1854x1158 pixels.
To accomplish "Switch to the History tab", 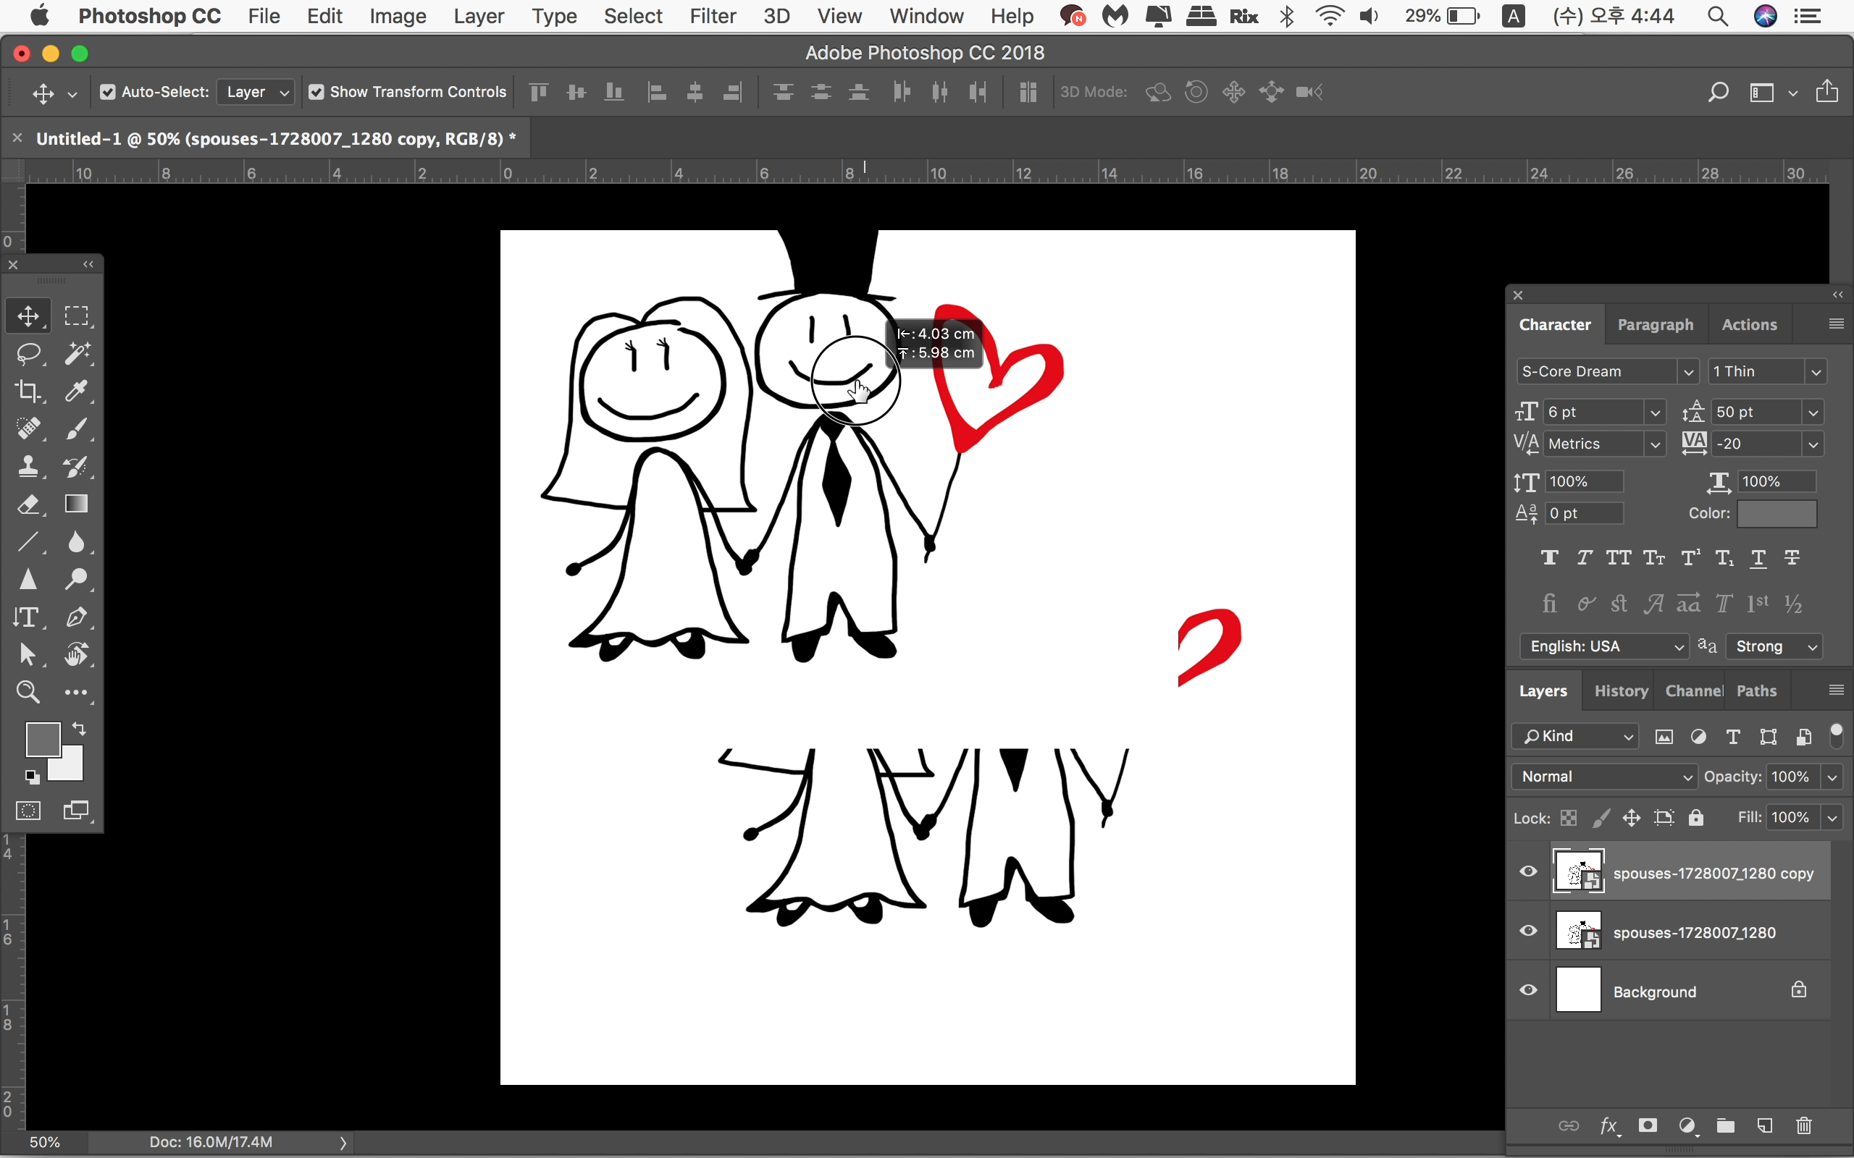I will (x=1620, y=690).
